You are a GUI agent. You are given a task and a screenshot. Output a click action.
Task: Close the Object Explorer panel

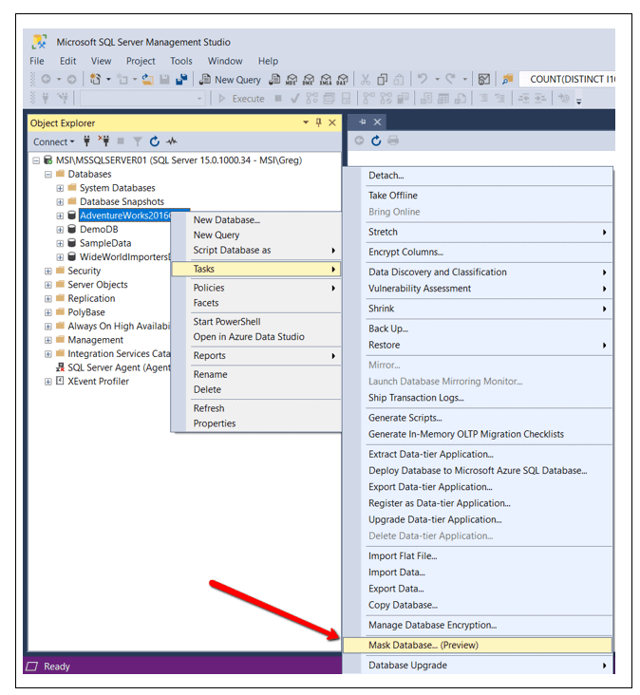pos(332,122)
